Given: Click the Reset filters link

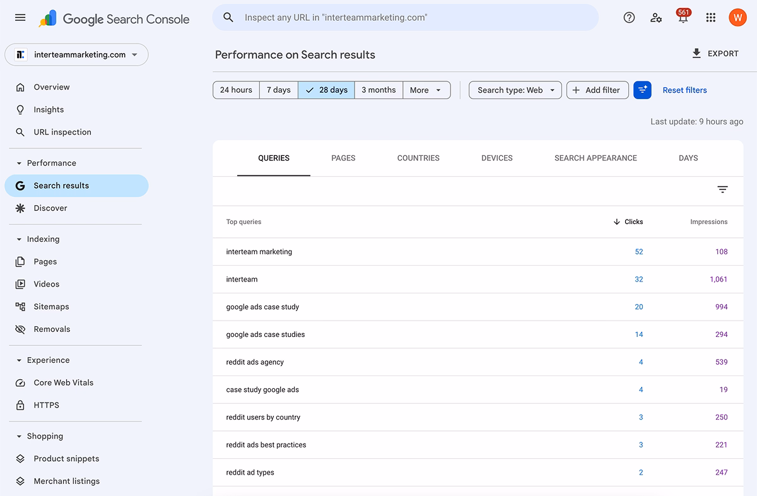Looking at the screenshot, I should (684, 90).
